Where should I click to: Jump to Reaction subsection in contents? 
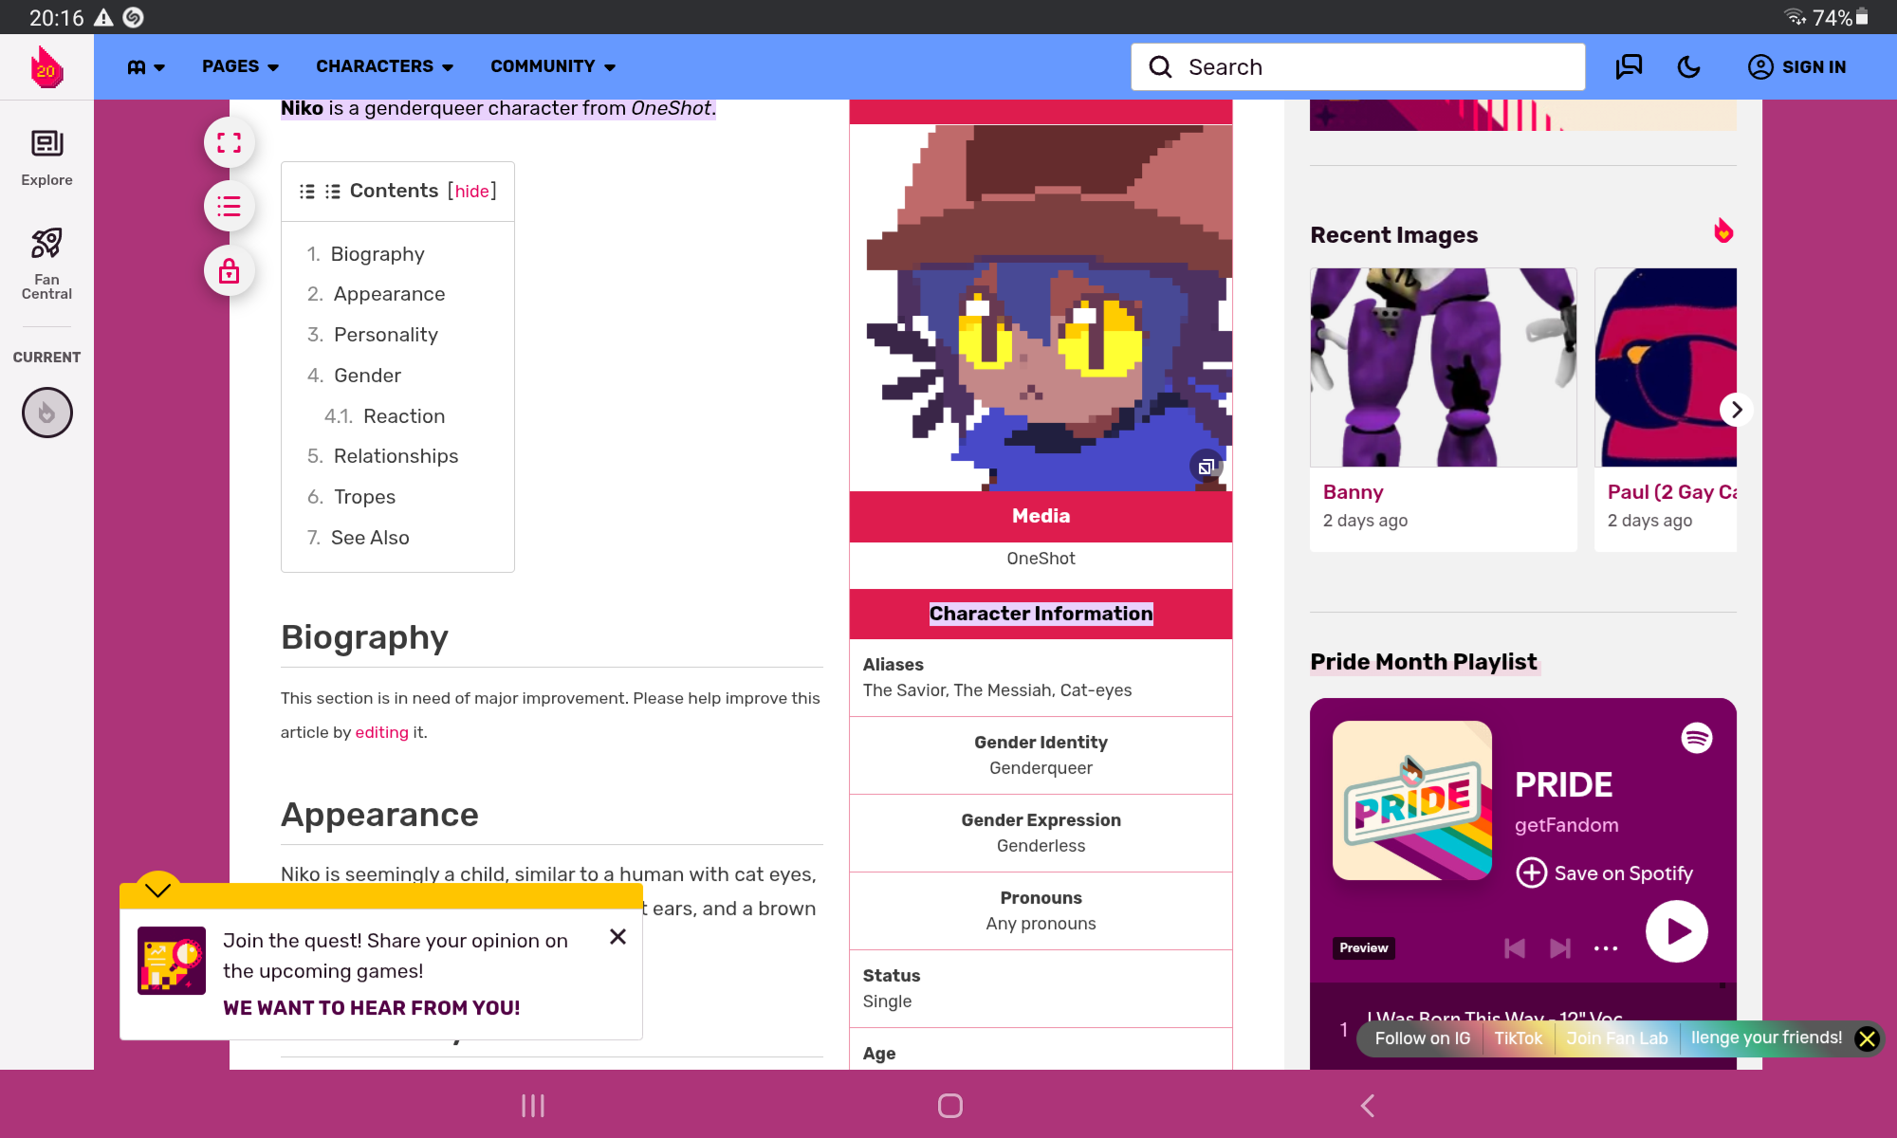pyautogui.click(x=403, y=416)
